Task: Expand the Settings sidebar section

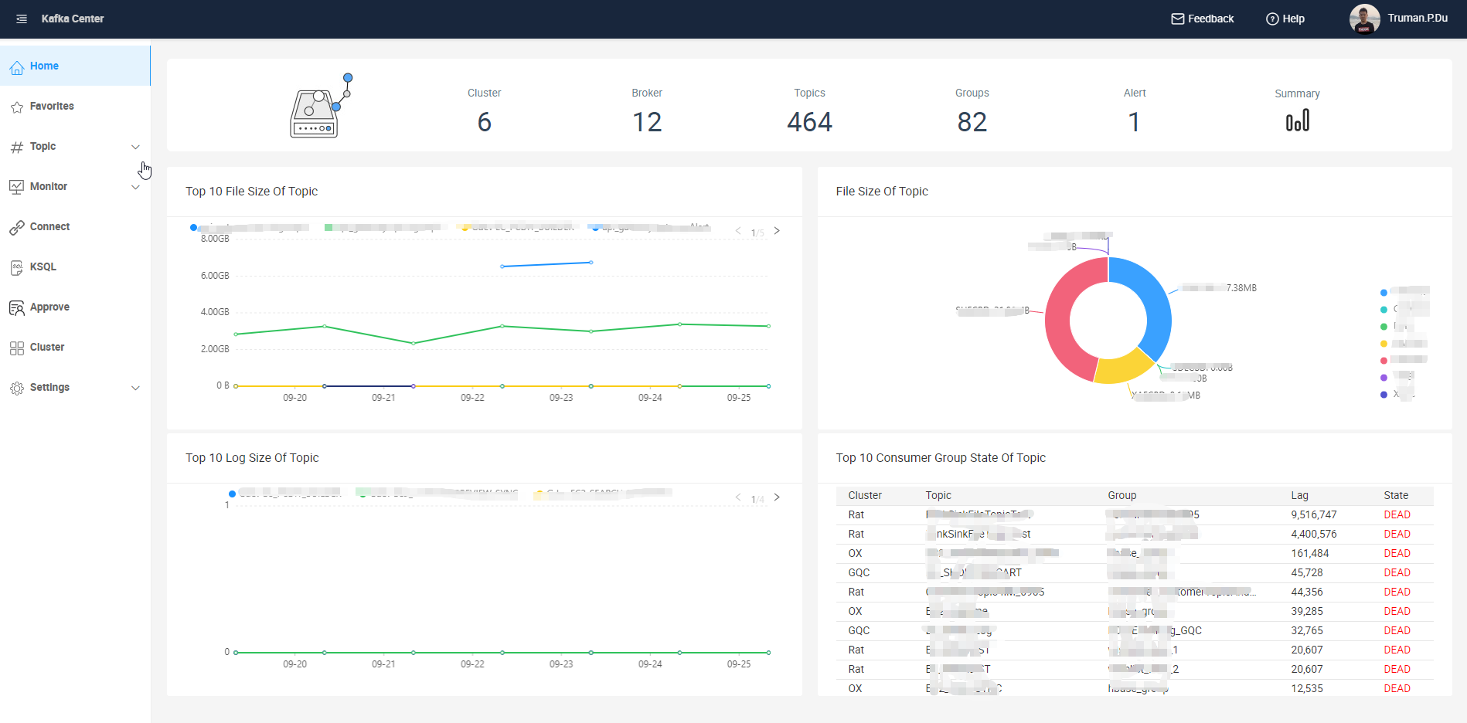Action: [x=136, y=387]
